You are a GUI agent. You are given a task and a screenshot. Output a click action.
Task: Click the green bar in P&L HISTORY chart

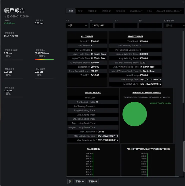pyautogui.click(x=93, y=165)
